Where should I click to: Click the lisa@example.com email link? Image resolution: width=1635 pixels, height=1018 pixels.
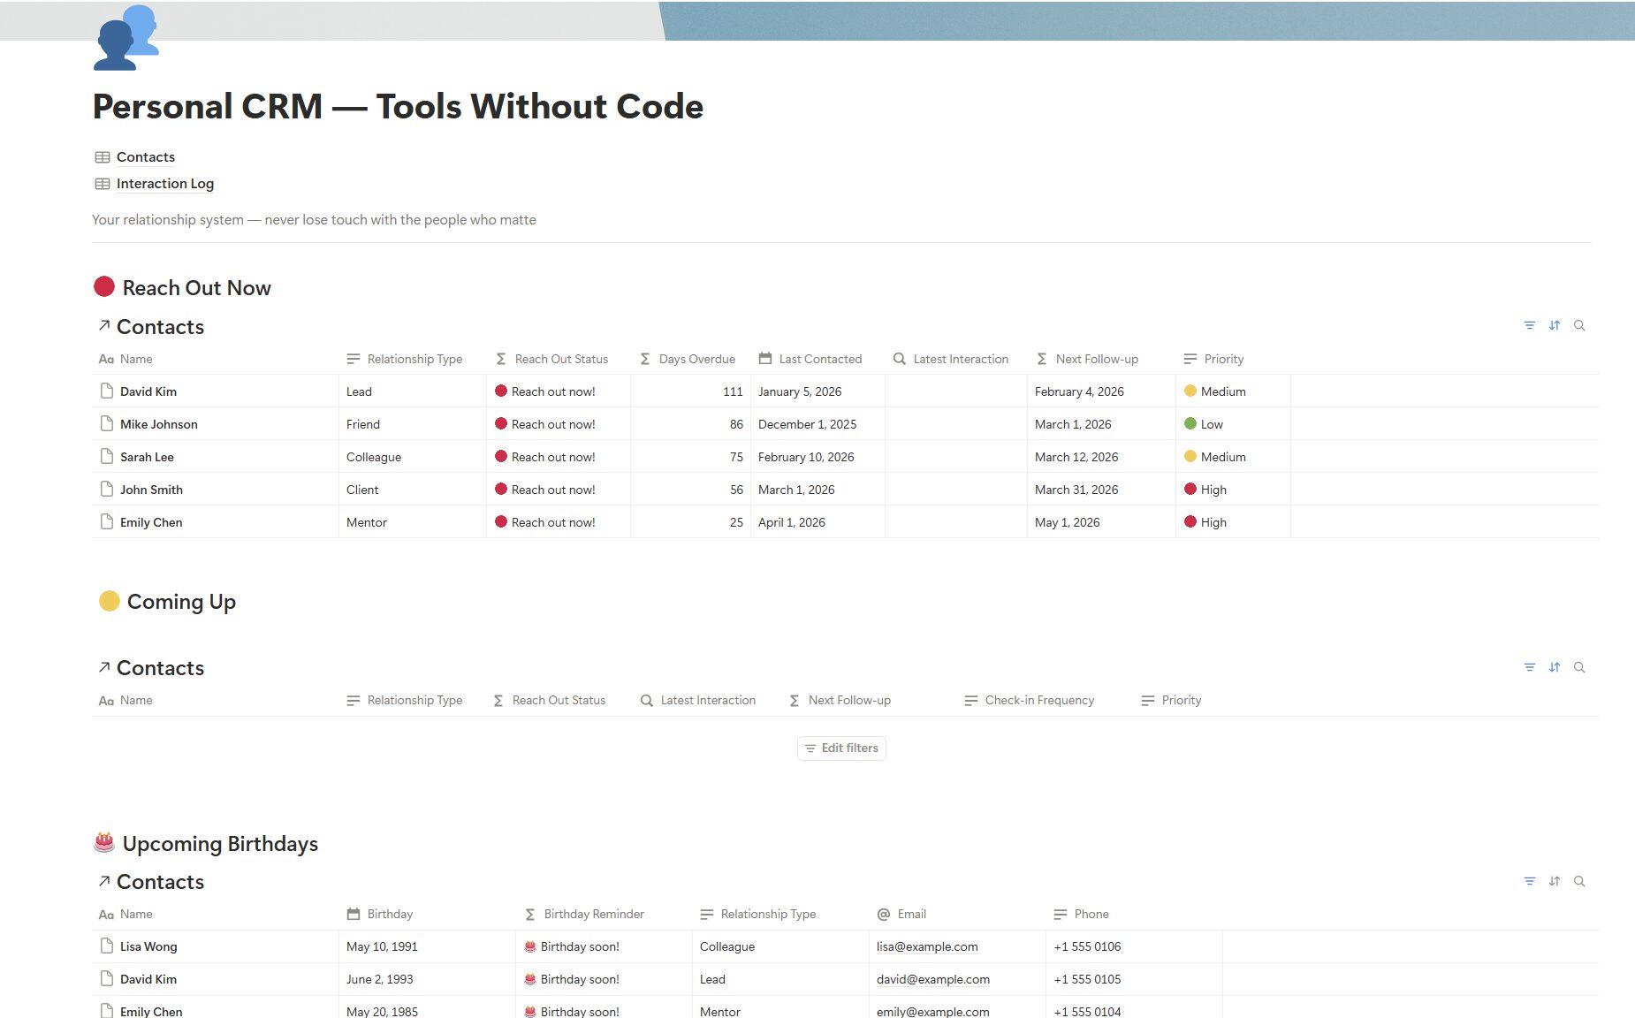(x=927, y=946)
